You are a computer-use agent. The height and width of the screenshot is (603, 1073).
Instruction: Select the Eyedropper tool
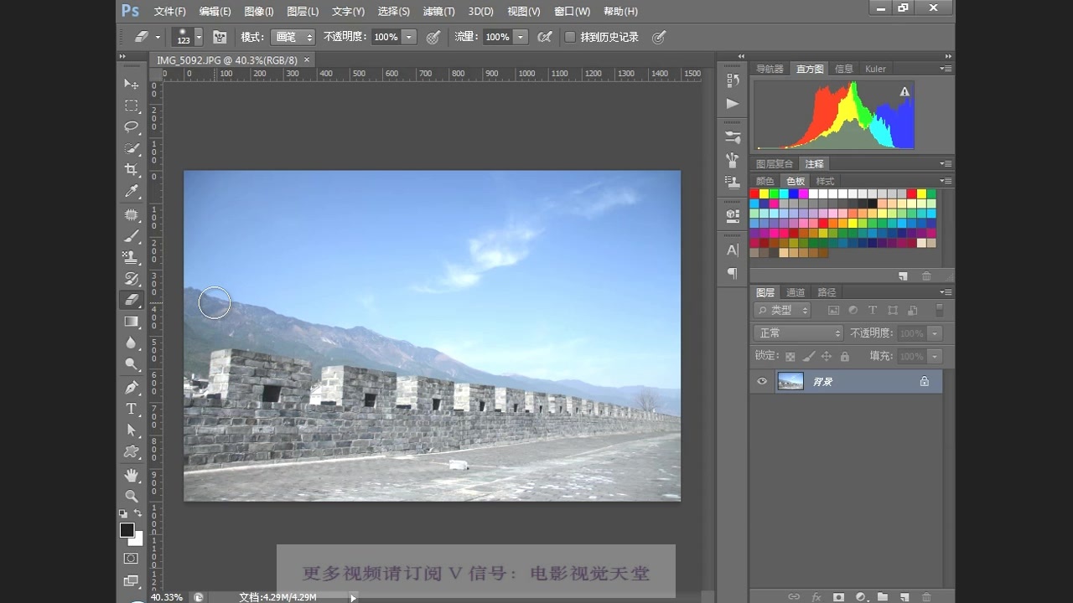pos(132,192)
